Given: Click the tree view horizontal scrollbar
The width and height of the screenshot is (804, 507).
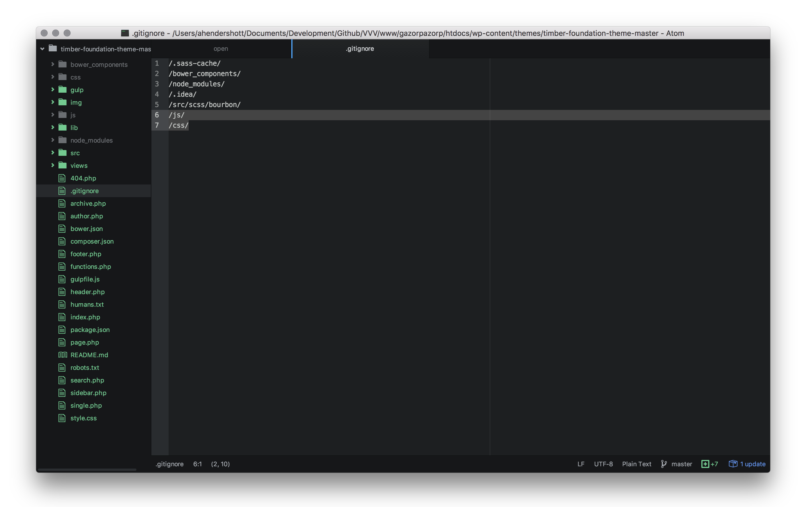Looking at the screenshot, I should 87,470.
